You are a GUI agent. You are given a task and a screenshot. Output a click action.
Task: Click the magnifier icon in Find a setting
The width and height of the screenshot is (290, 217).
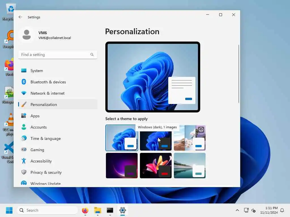[92, 55]
